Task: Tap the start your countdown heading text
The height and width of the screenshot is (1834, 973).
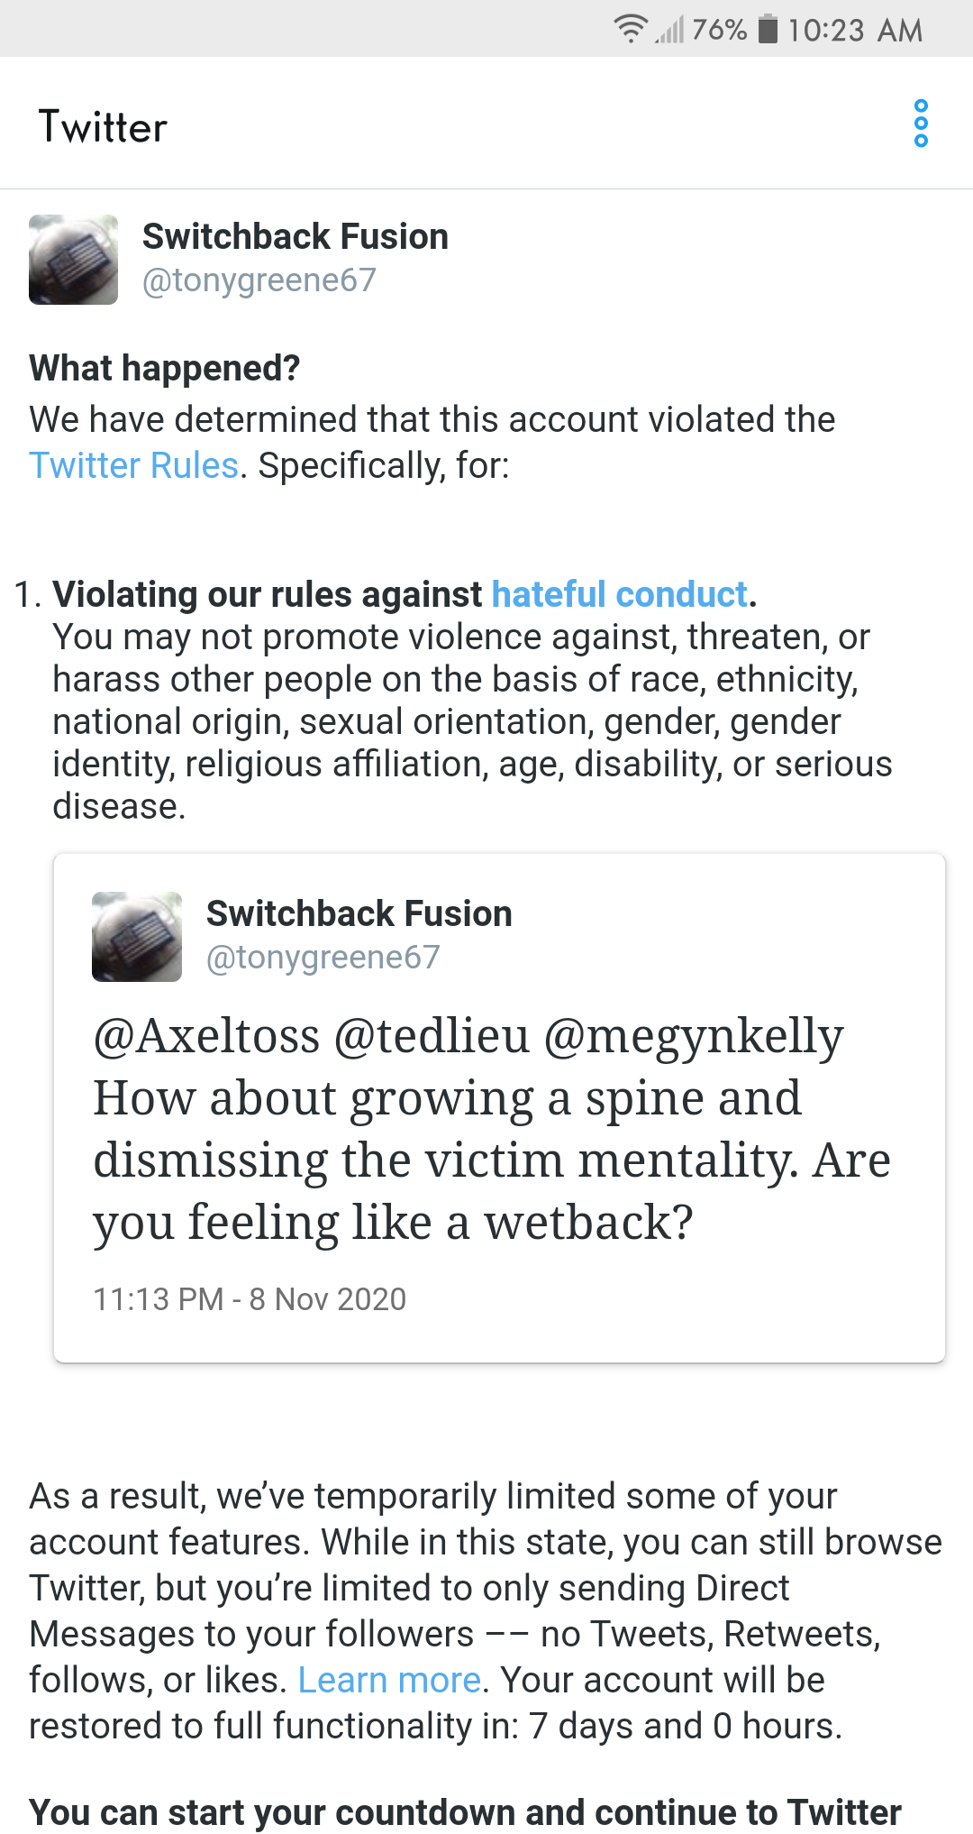Action: click(x=465, y=1812)
